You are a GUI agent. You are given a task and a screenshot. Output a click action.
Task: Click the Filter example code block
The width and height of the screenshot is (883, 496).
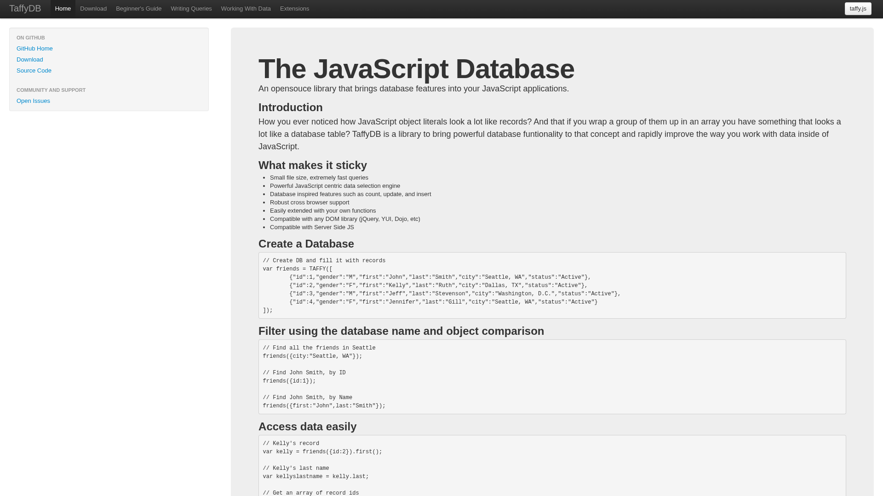[x=552, y=377]
